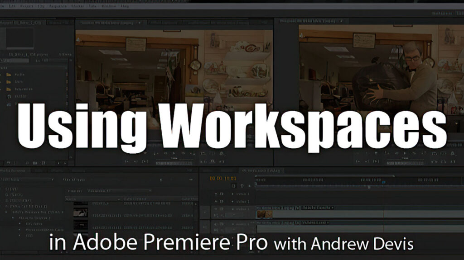Image resolution: width=464 pixels, height=260 pixels.
Task: Collapse the Adobe Premiere Pro folder tree node
Action: coord(6,212)
